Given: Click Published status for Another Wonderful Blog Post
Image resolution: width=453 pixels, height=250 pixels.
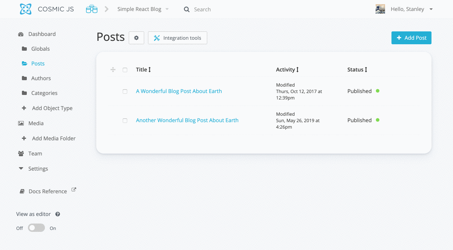Looking at the screenshot, I should pos(359,120).
